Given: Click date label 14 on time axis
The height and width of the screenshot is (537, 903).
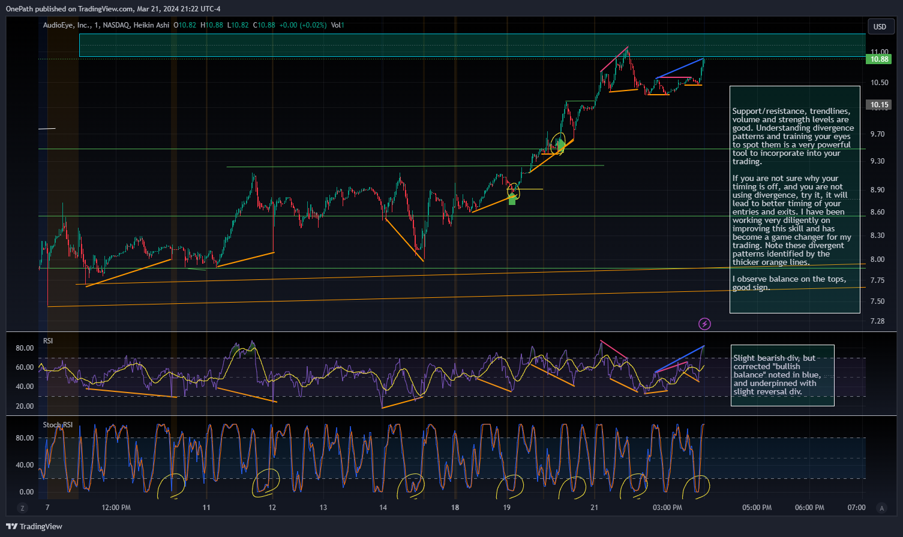Looking at the screenshot, I should point(383,508).
